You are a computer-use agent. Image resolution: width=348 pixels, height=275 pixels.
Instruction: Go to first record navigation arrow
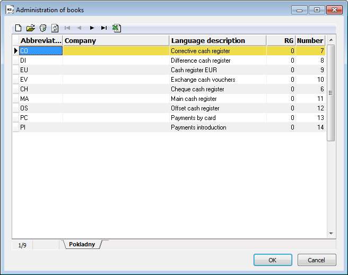(67, 28)
